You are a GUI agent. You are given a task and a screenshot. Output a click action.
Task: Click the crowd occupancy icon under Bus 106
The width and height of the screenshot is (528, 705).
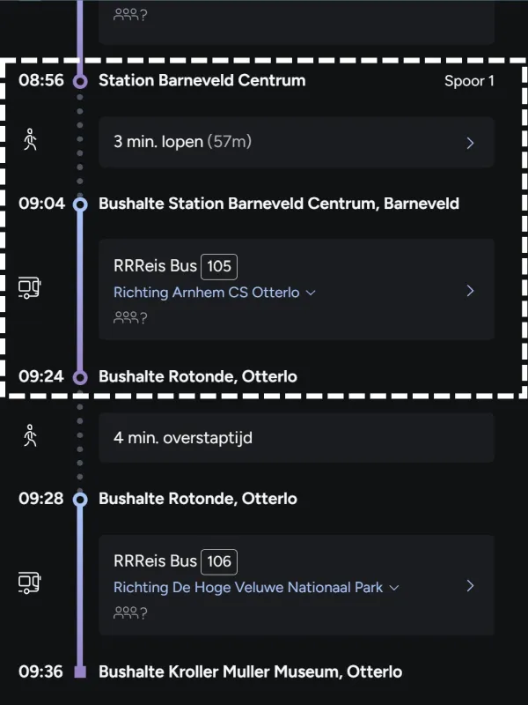point(129,612)
